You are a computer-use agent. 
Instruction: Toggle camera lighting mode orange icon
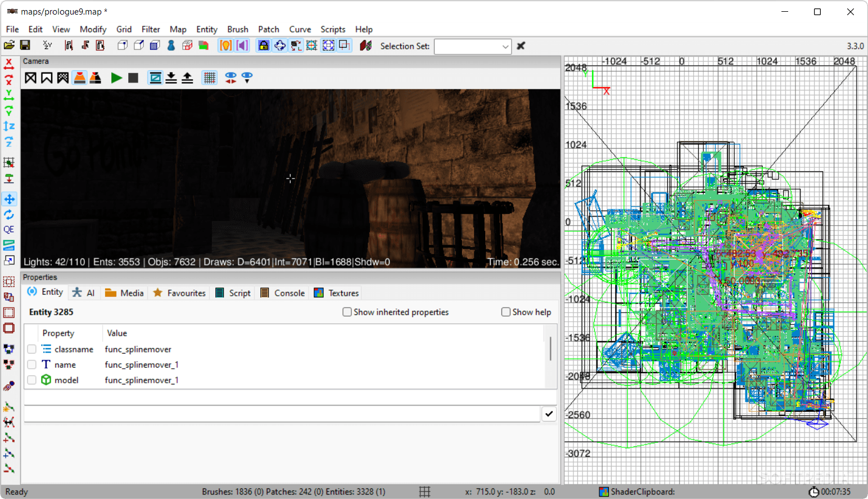(80, 78)
